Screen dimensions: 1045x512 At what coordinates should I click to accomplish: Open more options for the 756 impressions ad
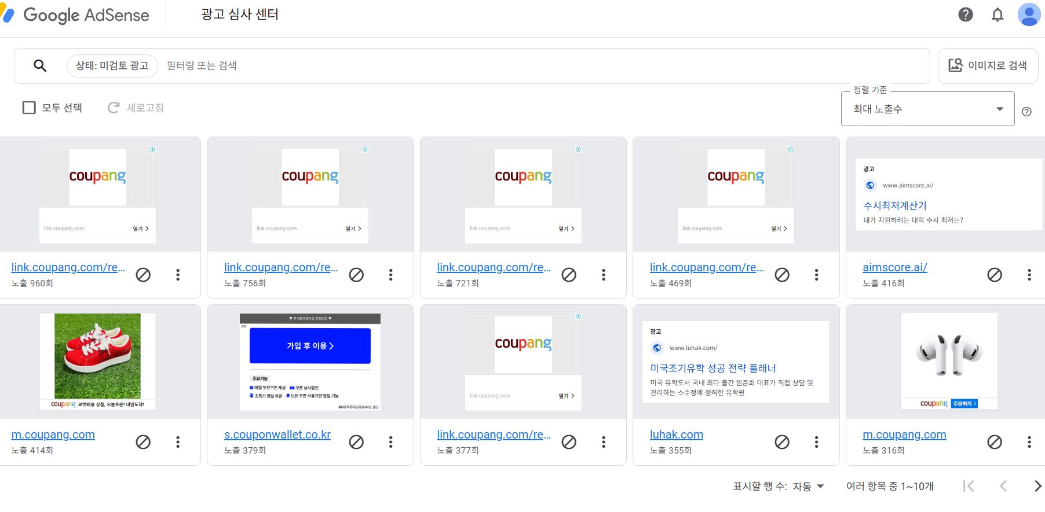pos(391,275)
